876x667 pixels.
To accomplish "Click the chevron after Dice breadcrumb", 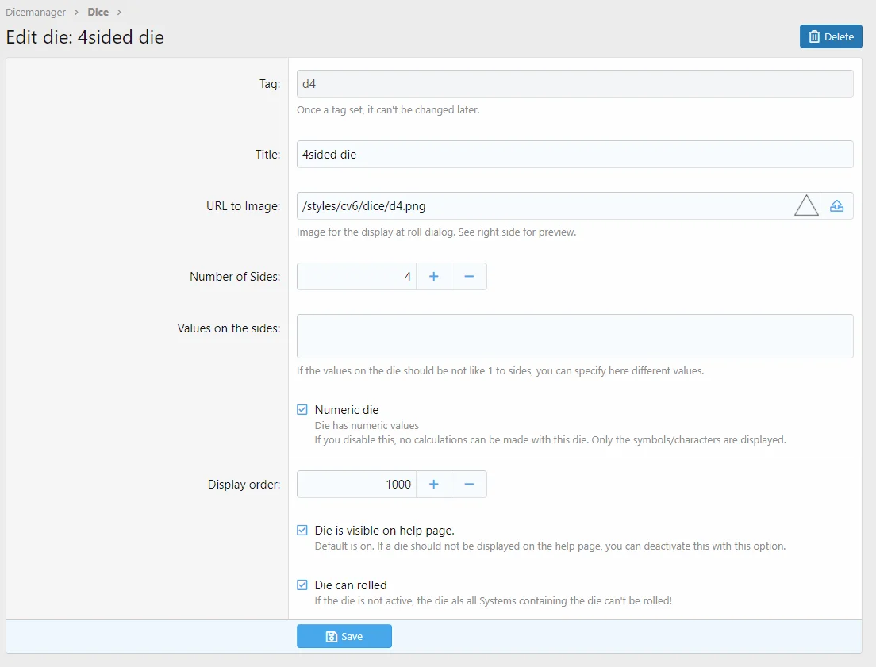I will (119, 13).
